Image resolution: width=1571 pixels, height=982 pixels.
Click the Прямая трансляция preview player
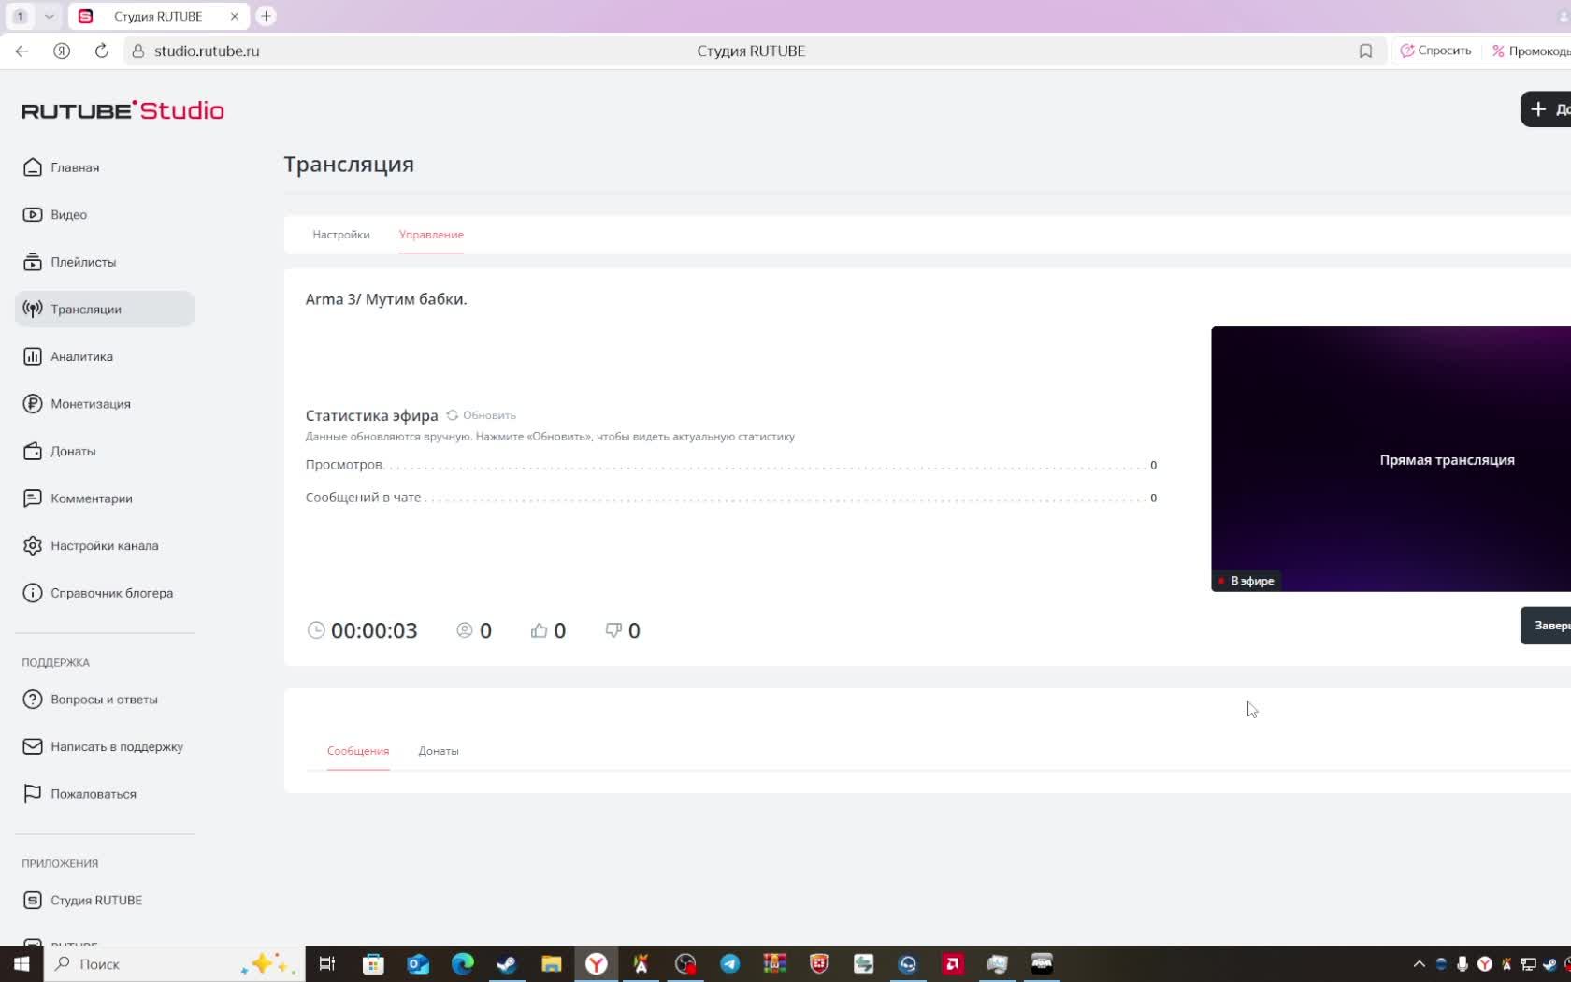[x=1391, y=459]
